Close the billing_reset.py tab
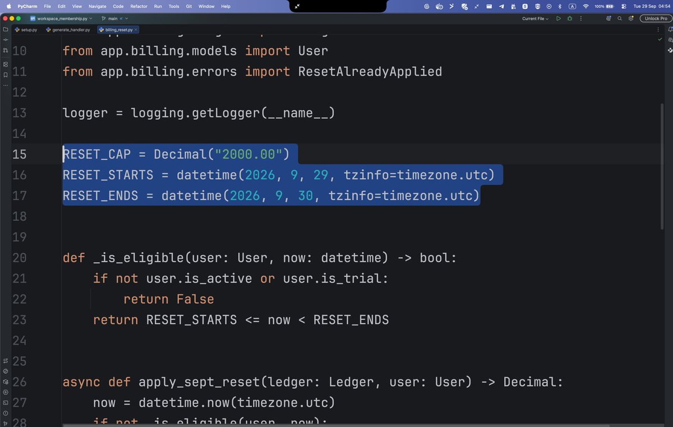This screenshot has width=673, height=427. (136, 29)
